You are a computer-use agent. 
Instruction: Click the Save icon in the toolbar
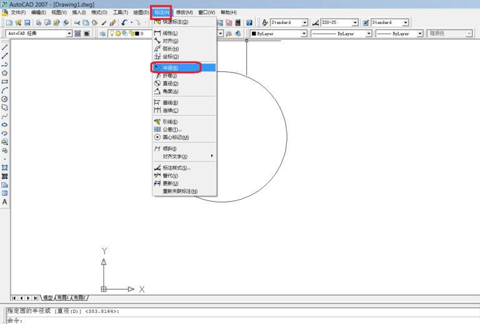pos(27,22)
